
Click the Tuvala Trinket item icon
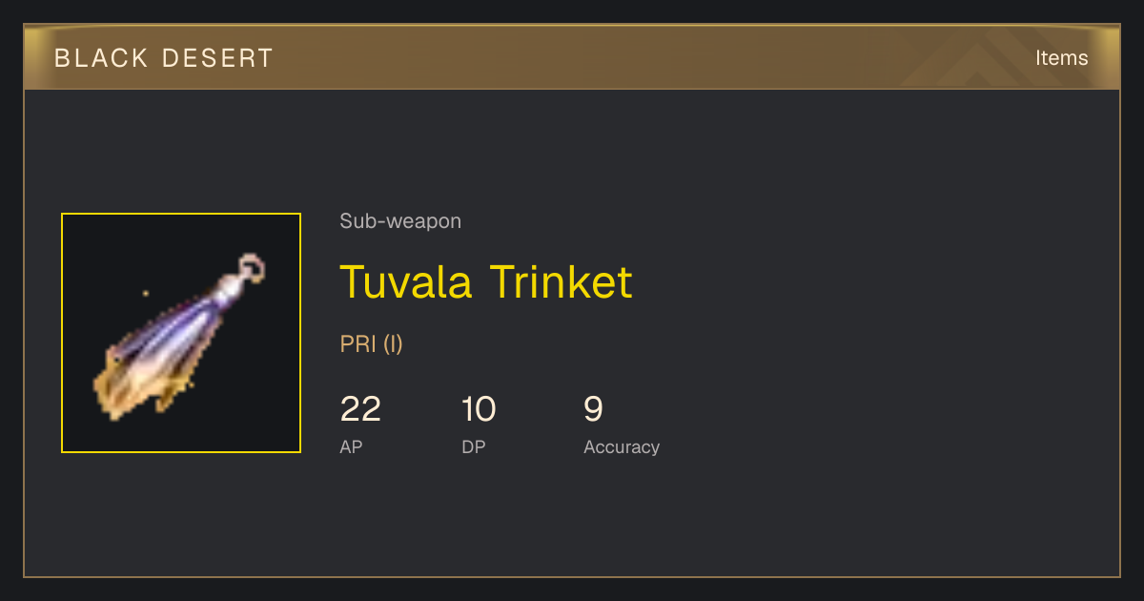tap(181, 333)
